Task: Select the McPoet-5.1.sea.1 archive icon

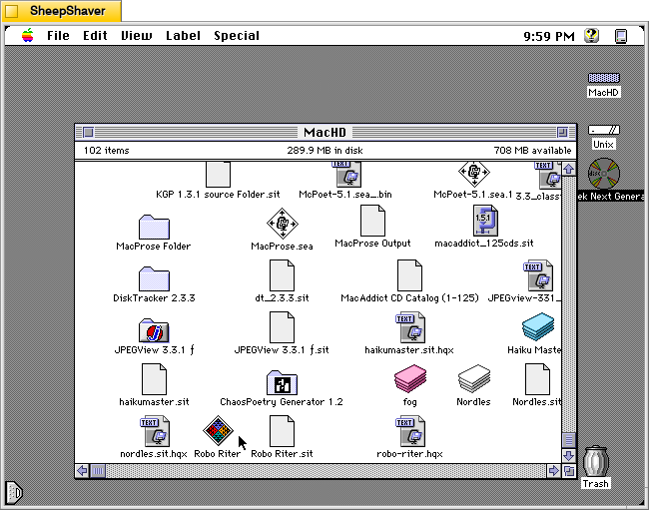Action: [474, 174]
